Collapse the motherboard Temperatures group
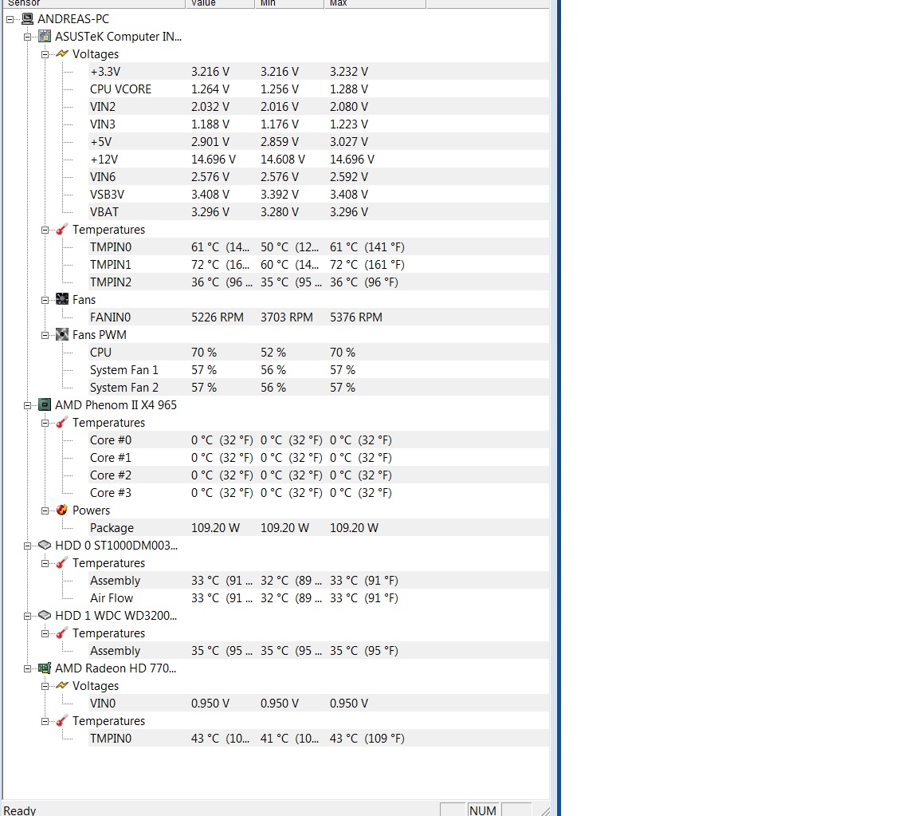 [45, 230]
